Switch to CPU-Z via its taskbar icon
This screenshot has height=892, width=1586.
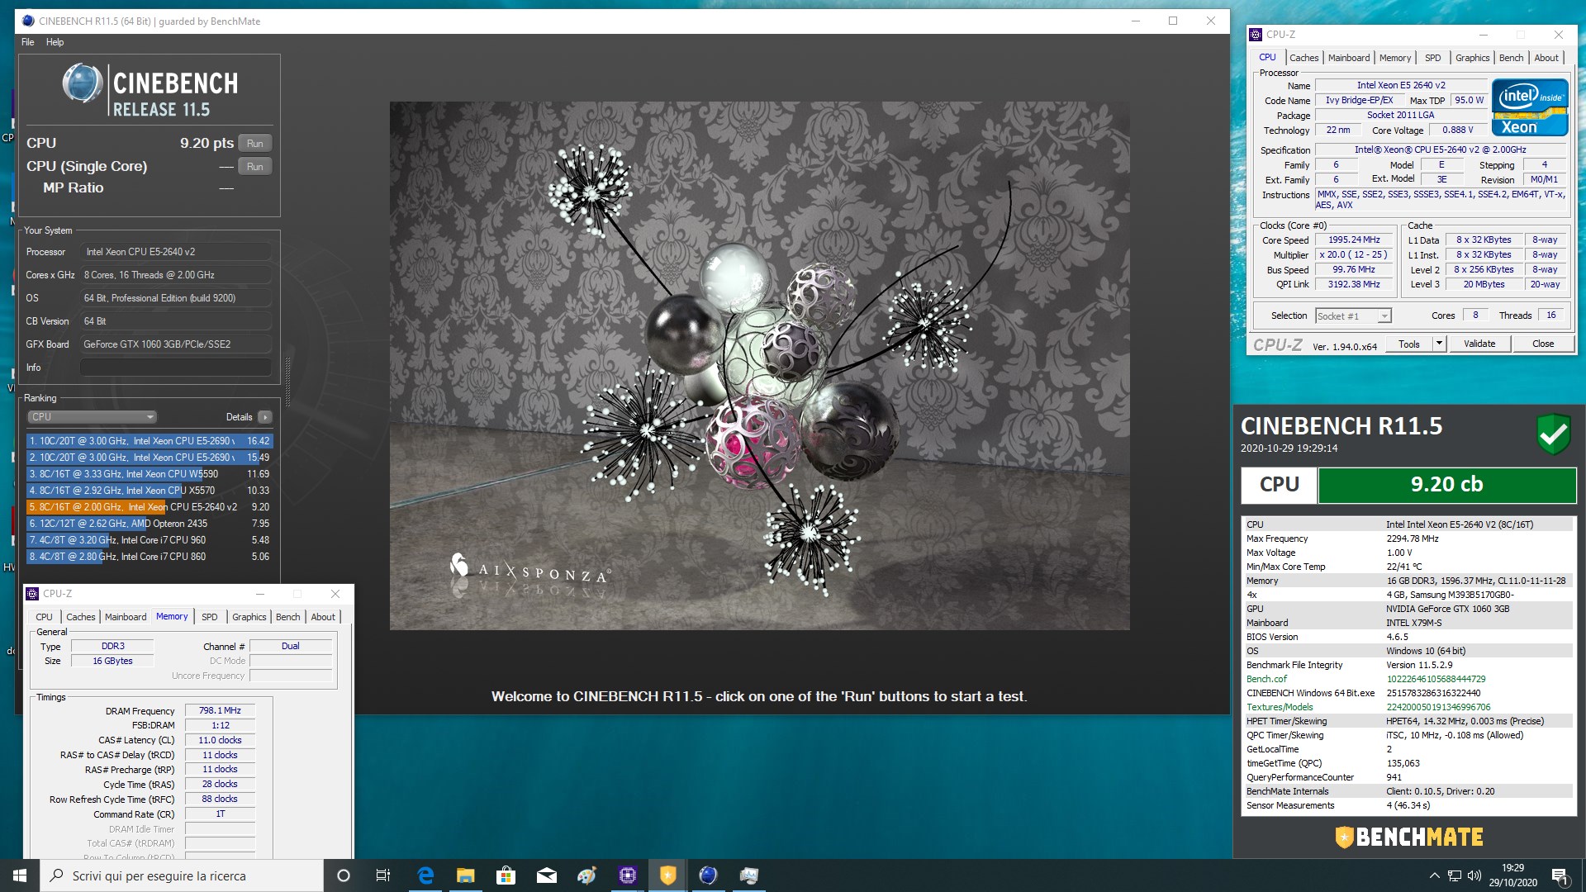point(627,875)
